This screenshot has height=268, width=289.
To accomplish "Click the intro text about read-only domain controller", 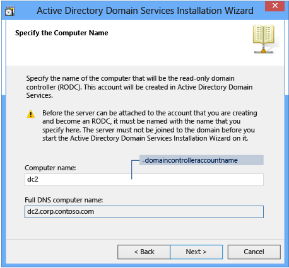I will (x=139, y=86).
